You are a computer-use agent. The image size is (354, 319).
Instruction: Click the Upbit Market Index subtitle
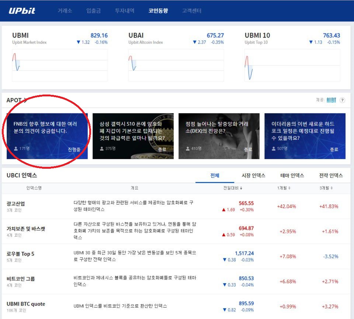29,42
